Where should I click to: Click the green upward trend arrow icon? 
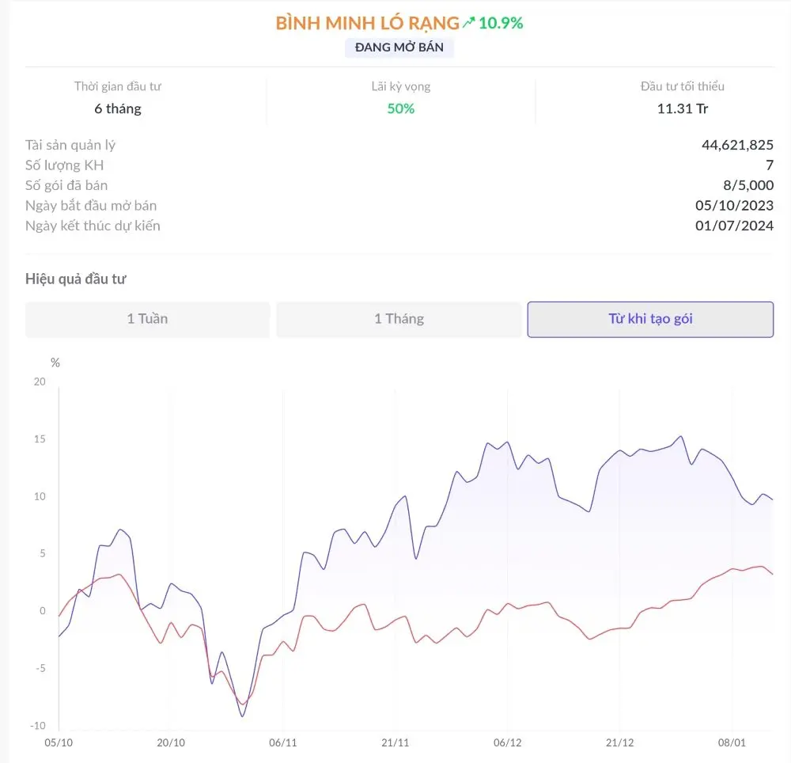pos(468,23)
